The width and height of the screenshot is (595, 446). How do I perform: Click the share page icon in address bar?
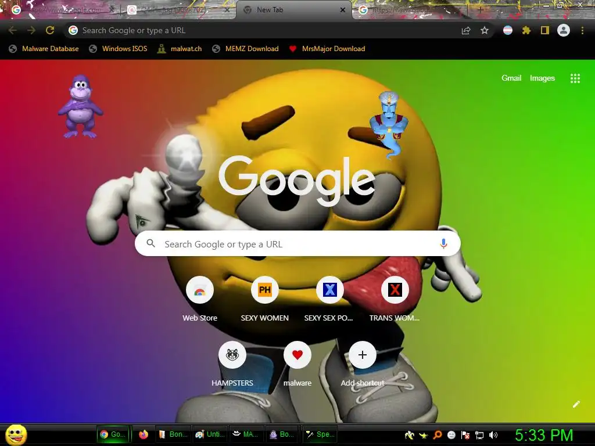pyautogui.click(x=466, y=30)
